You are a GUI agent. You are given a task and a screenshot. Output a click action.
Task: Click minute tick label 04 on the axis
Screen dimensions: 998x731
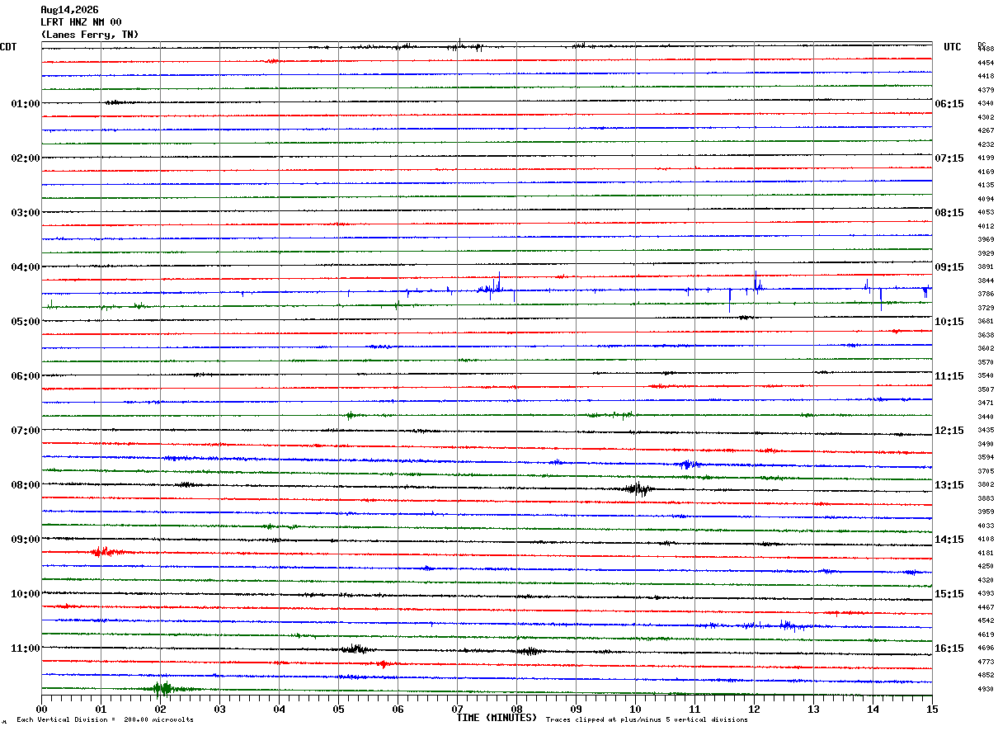279,709
